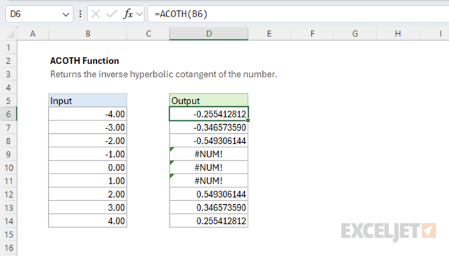The height and width of the screenshot is (256, 449).
Task: Select column B header
Action: coord(88,34)
